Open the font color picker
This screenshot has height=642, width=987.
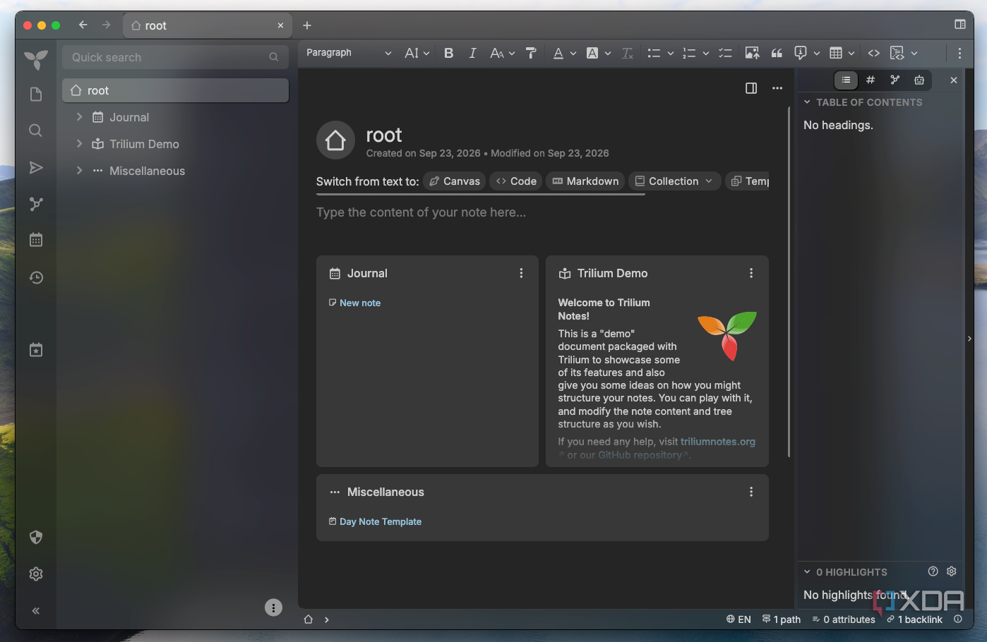tap(564, 53)
